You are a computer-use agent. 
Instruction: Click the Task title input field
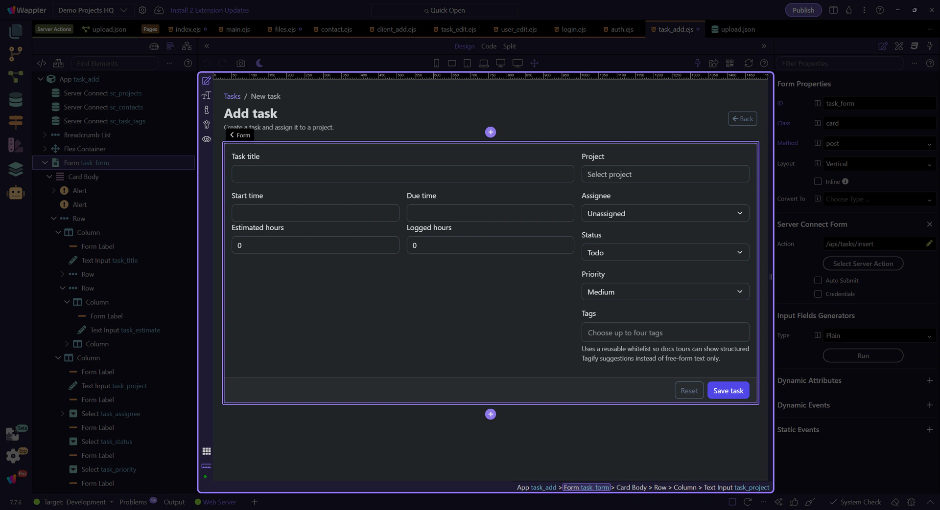[402, 174]
